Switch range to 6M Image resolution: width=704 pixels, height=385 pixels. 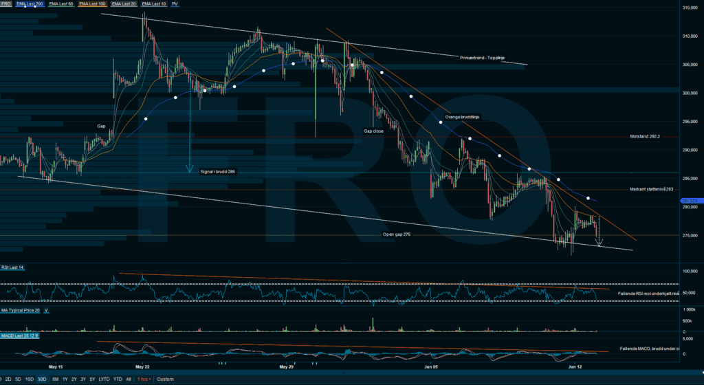[55, 379]
